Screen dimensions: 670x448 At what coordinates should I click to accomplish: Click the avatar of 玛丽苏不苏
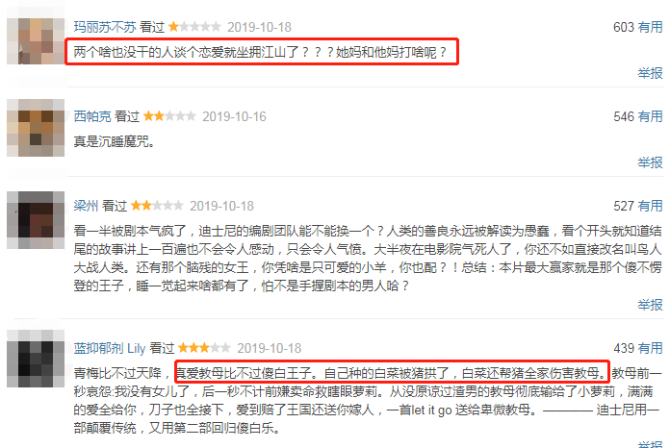point(36,41)
